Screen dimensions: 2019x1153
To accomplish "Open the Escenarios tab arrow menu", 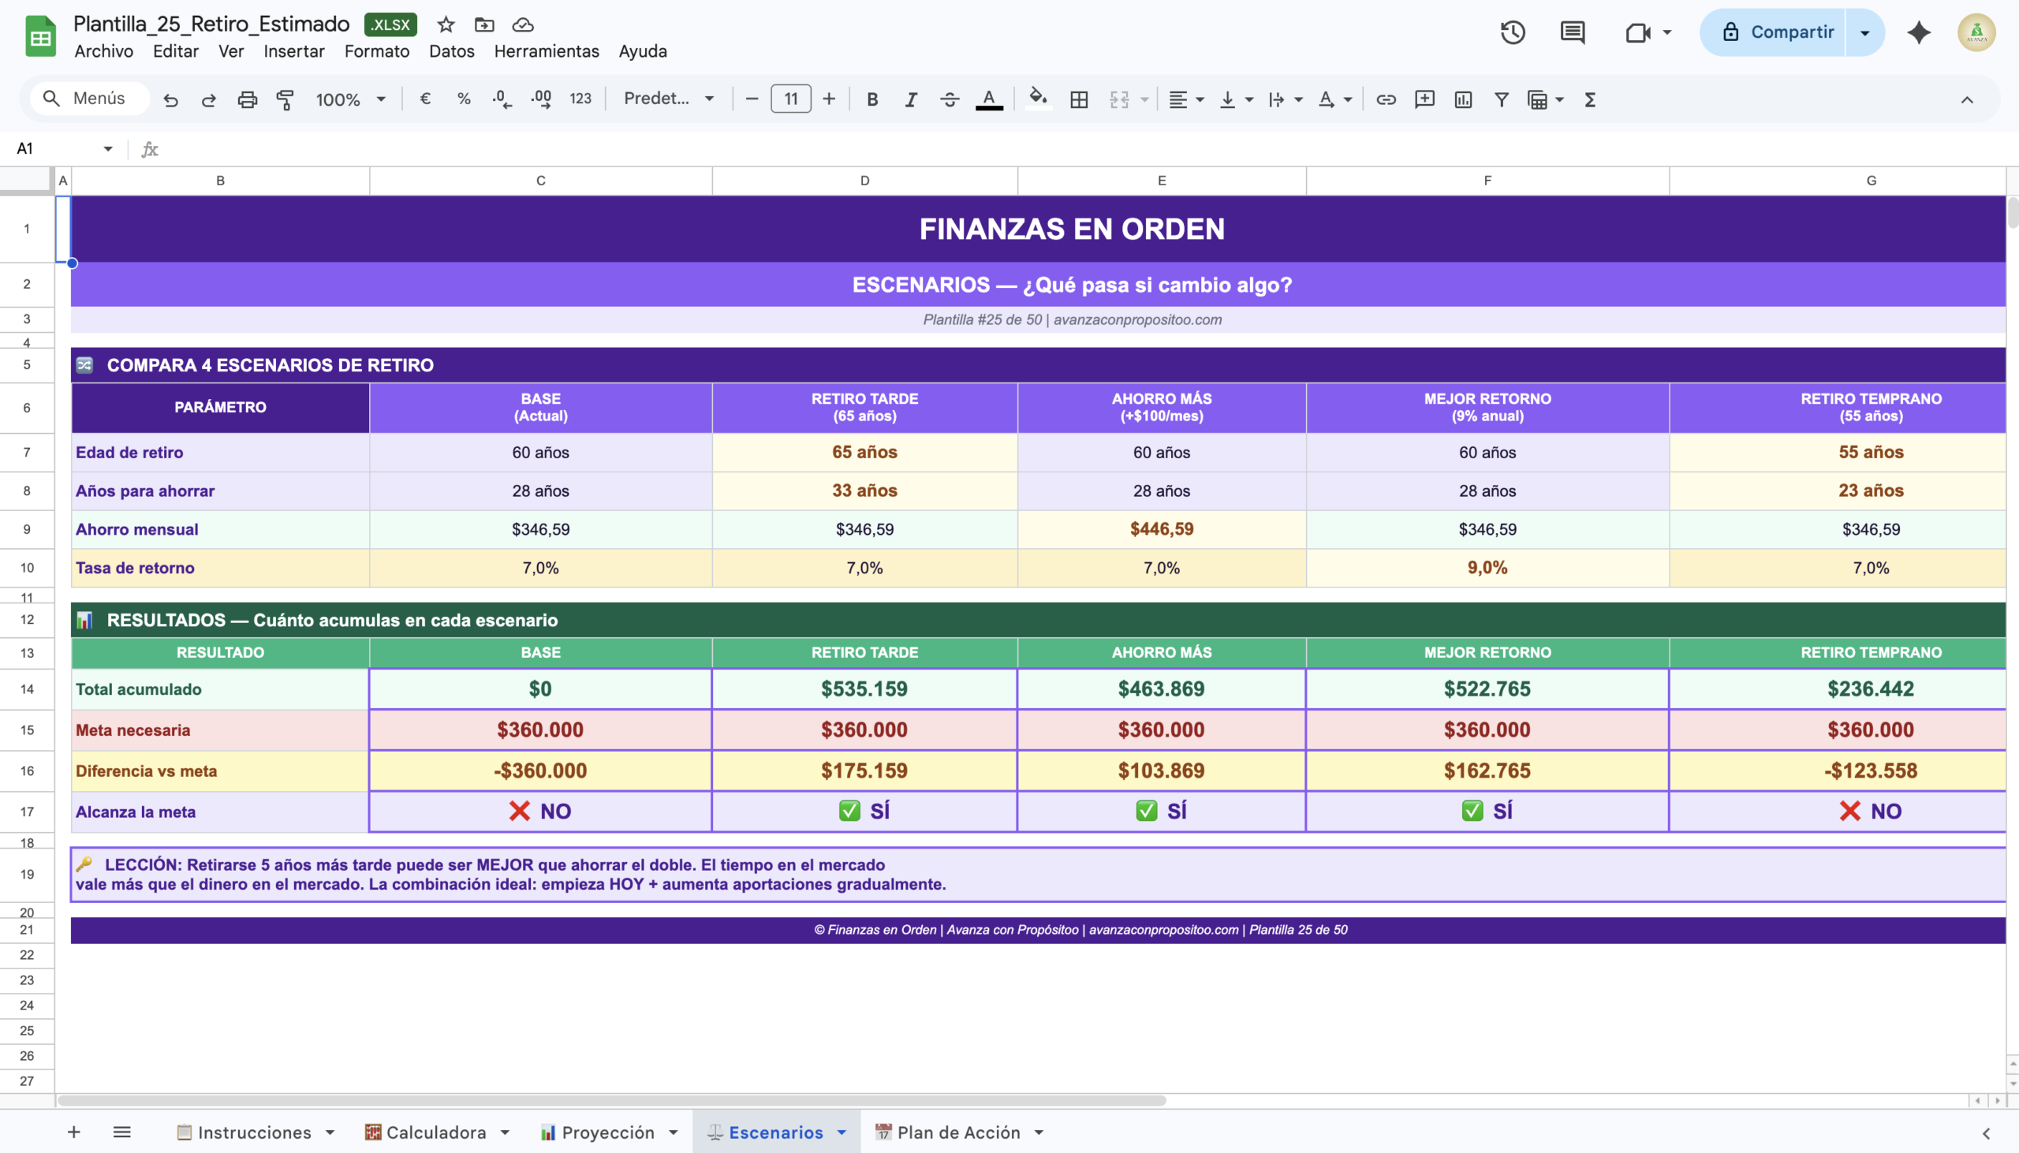I will (x=842, y=1132).
